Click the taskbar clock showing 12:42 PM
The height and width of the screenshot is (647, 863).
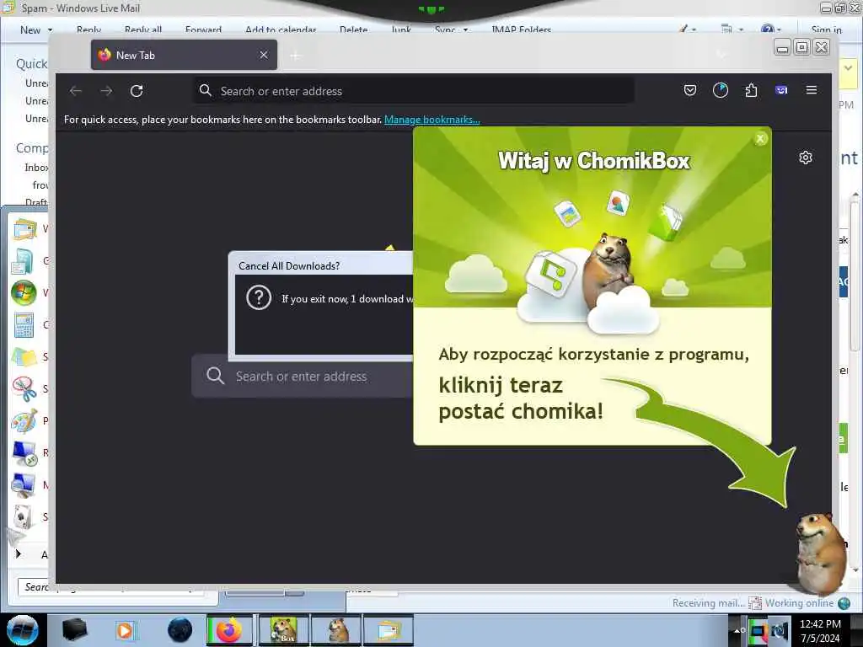820,630
